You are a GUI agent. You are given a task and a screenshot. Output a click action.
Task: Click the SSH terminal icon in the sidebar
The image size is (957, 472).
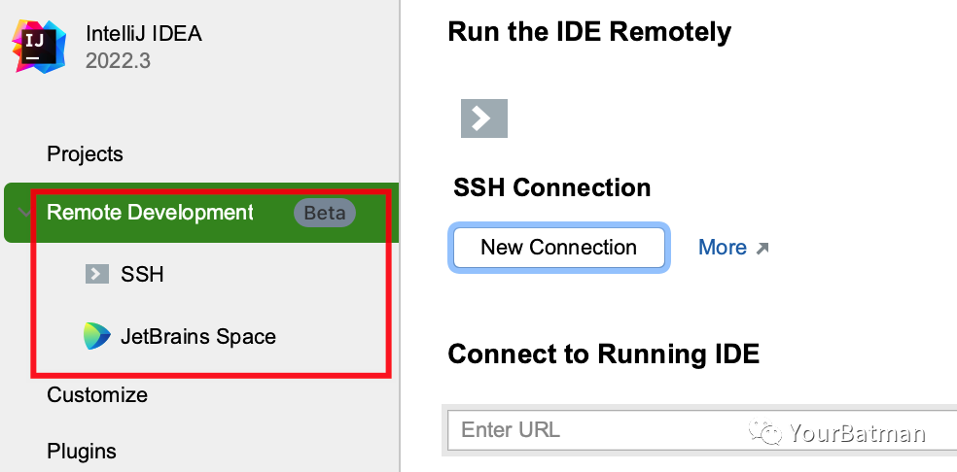coord(96,274)
